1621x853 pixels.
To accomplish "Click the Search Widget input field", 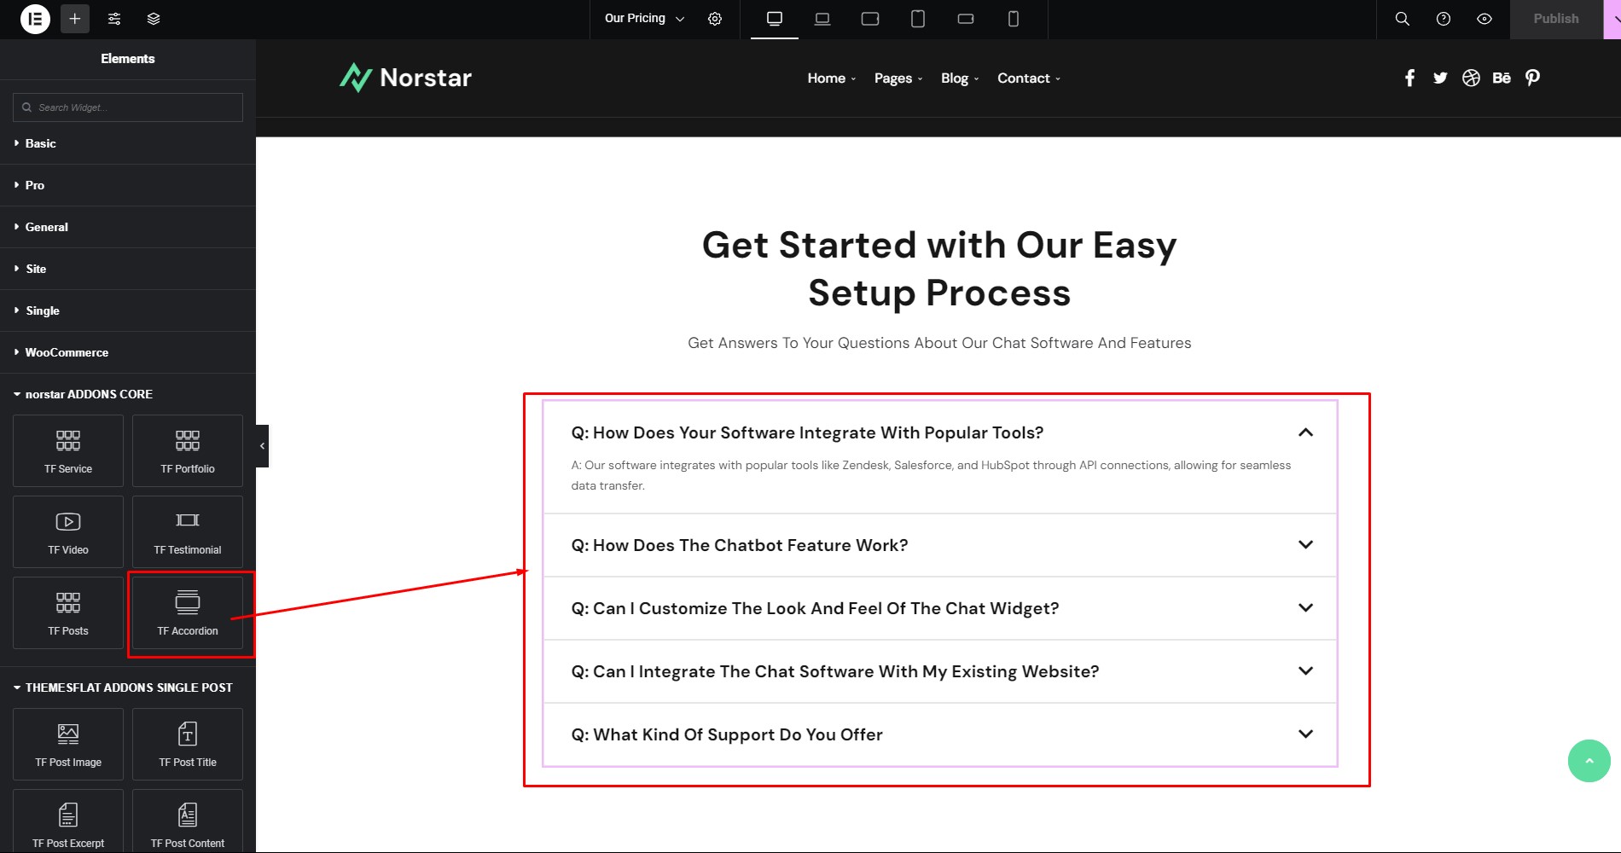I will tap(128, 107).
